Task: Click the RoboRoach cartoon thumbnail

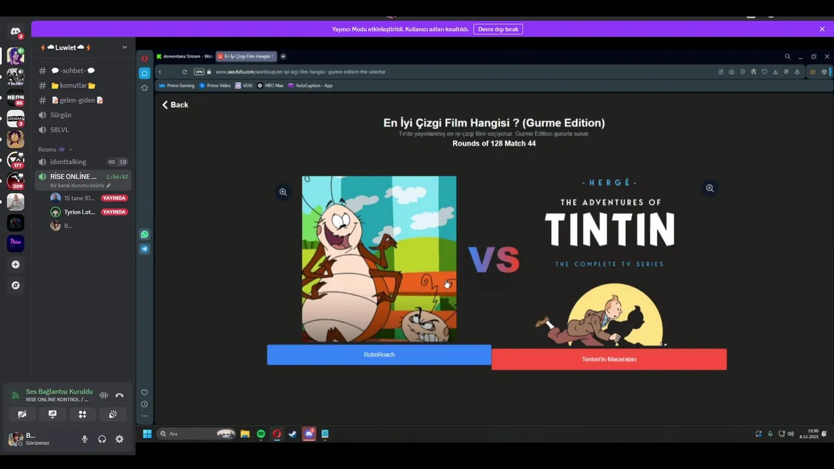Action: [x=379, y=259]
